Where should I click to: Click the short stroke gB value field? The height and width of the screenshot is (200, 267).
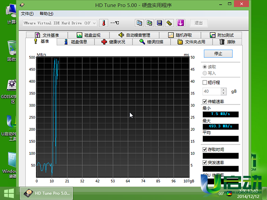[212, 91]
